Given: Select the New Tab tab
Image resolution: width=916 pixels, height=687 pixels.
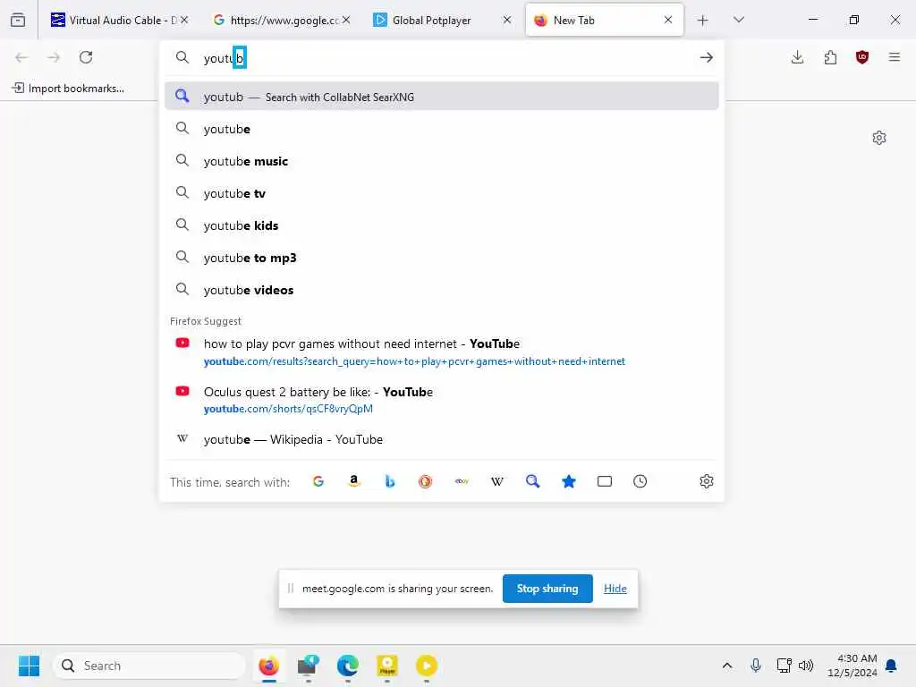Looking at the screenshot, I should (x=604, y=20).
